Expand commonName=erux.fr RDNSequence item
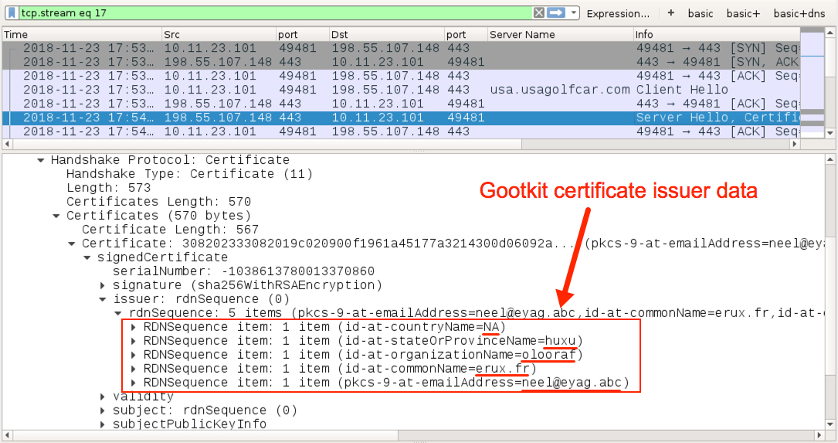 point(133,369)
